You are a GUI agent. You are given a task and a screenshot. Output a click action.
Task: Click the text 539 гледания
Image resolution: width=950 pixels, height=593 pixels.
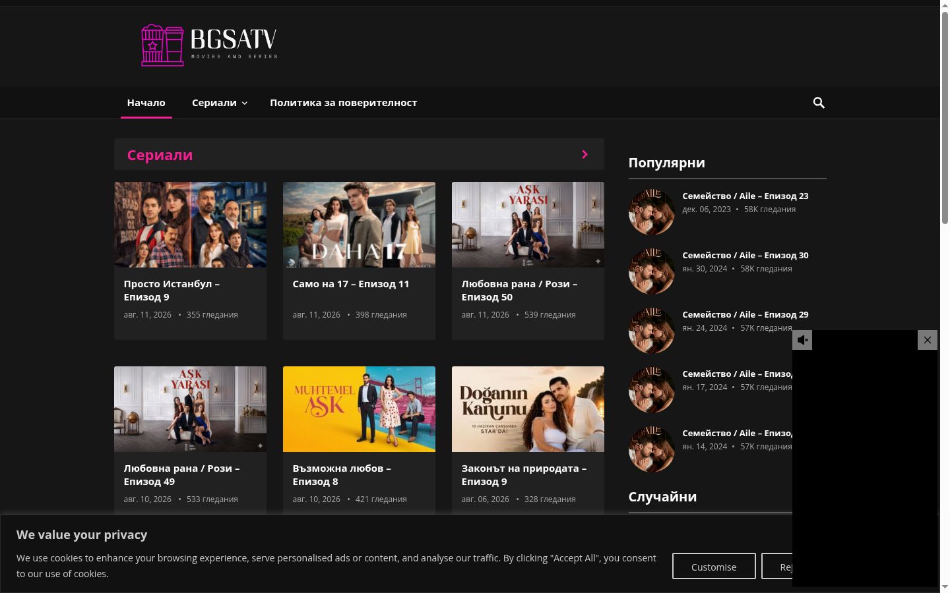(550, 315)
